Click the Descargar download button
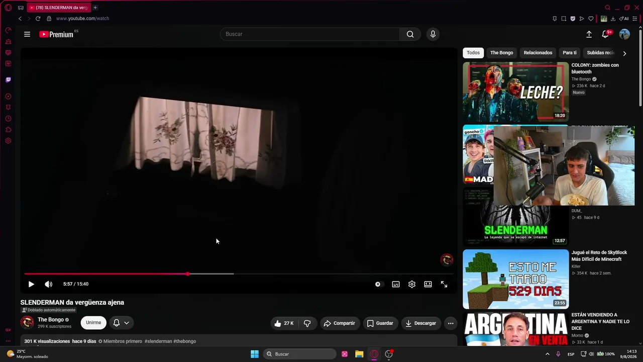 [421, 323]
